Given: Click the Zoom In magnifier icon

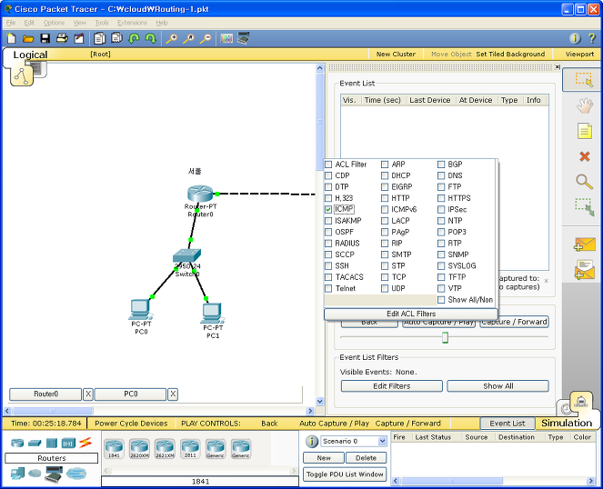Looking at the screenshot, I should (171, 38).
